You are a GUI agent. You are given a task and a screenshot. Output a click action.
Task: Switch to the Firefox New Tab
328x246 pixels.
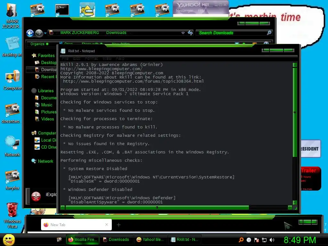tap(76, 225)
